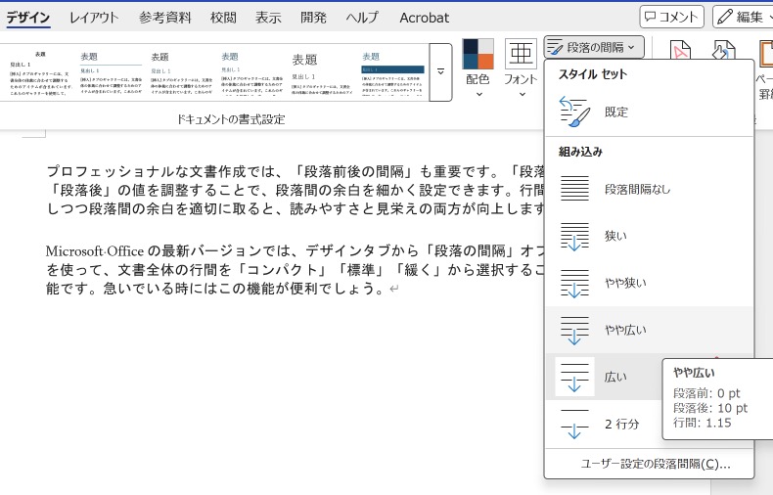Apply the 広い paragraph spacing icon
The width and height of the screenshot is (773, 495).
[574, 377]
